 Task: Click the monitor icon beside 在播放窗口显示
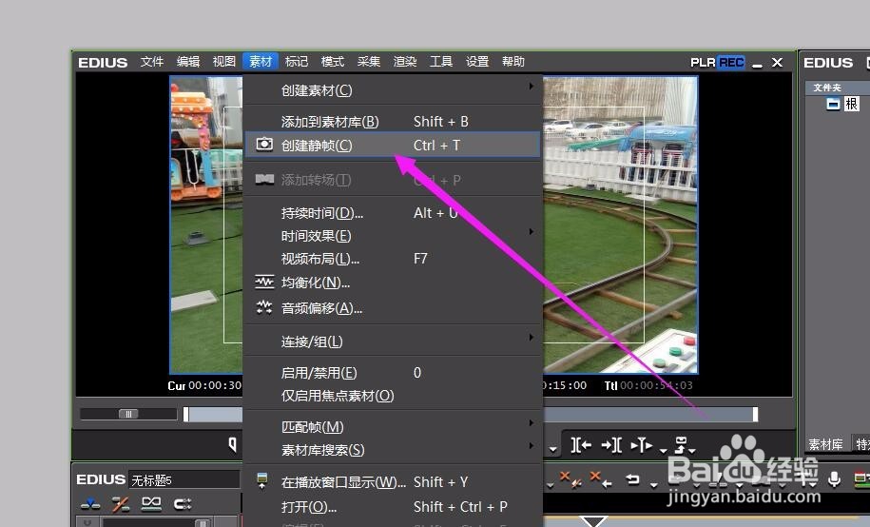[262, 480]
